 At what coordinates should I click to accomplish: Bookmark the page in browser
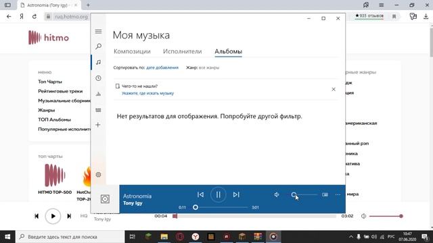[394, 16]
